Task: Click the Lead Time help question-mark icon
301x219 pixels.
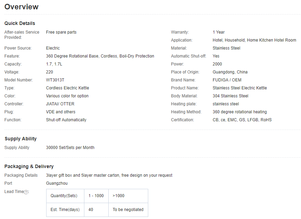Action: point(26,192)
